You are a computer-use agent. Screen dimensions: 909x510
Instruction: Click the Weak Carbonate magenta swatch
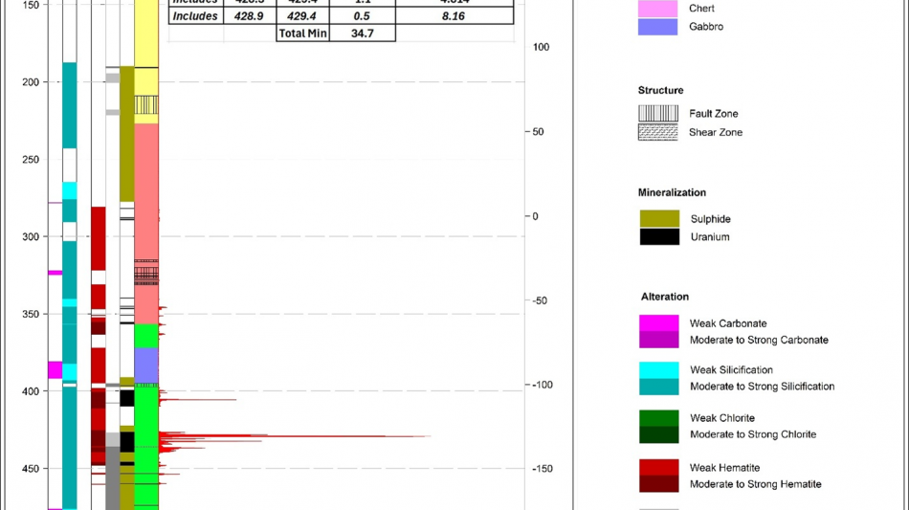659,323
